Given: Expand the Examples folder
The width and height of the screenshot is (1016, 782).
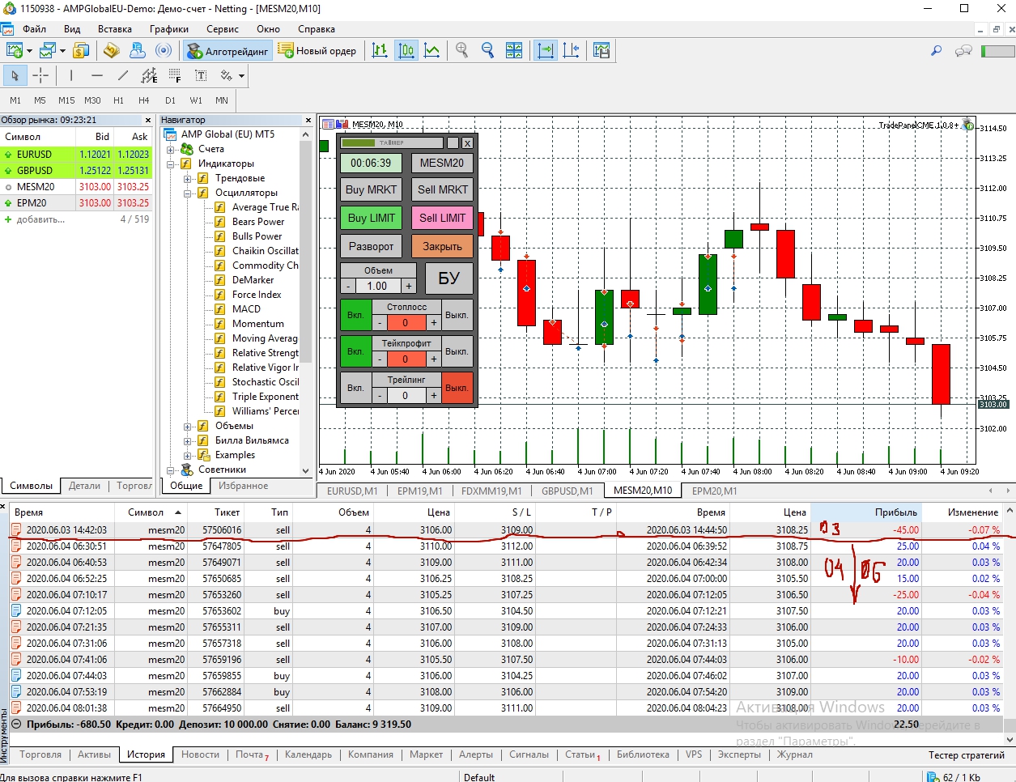Looking at the screenshot, I should (x=188, y=455).
